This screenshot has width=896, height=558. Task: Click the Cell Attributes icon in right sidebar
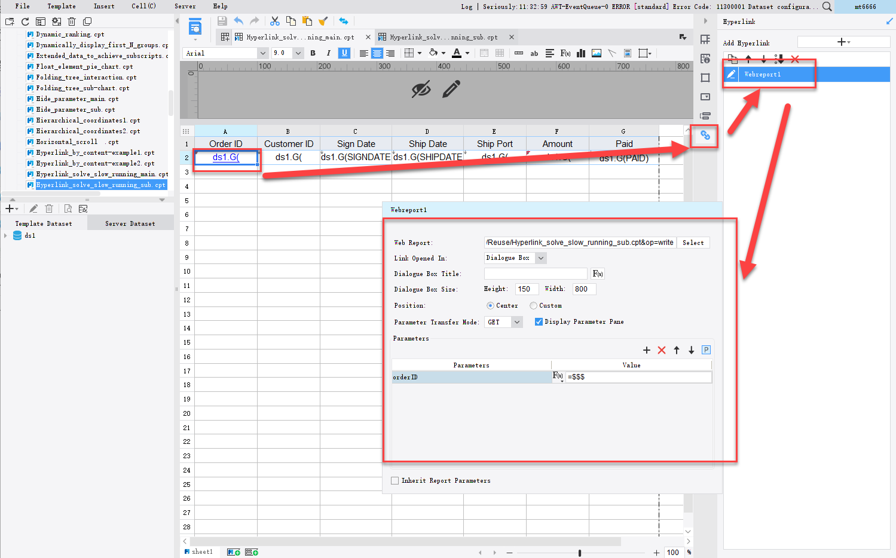705,57
